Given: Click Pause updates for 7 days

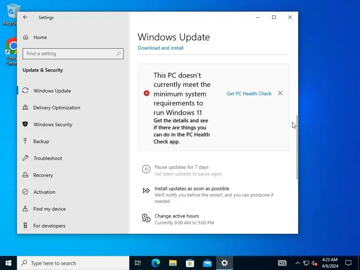Looking at the screenshot, I should [181, 167].
